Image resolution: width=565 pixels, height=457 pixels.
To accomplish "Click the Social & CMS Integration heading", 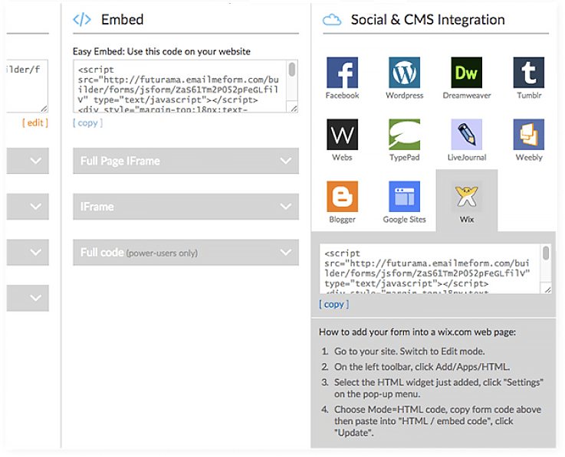I will tap(428, 20).
